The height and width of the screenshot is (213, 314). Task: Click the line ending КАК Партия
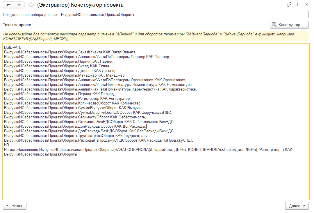pyautogui.click(x=58, y=61)
